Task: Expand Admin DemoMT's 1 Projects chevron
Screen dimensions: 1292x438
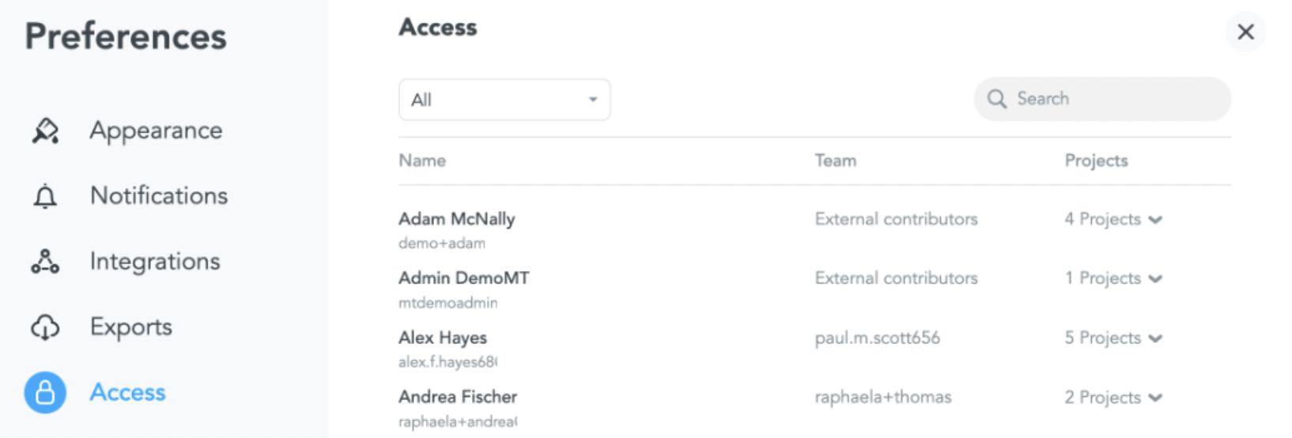Action: (x=1156, y=279)
